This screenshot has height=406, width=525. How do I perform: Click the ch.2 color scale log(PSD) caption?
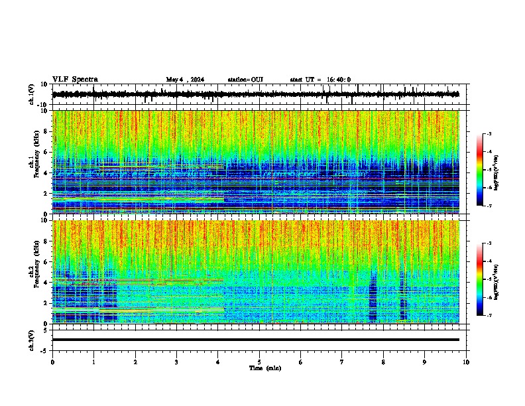496,282
